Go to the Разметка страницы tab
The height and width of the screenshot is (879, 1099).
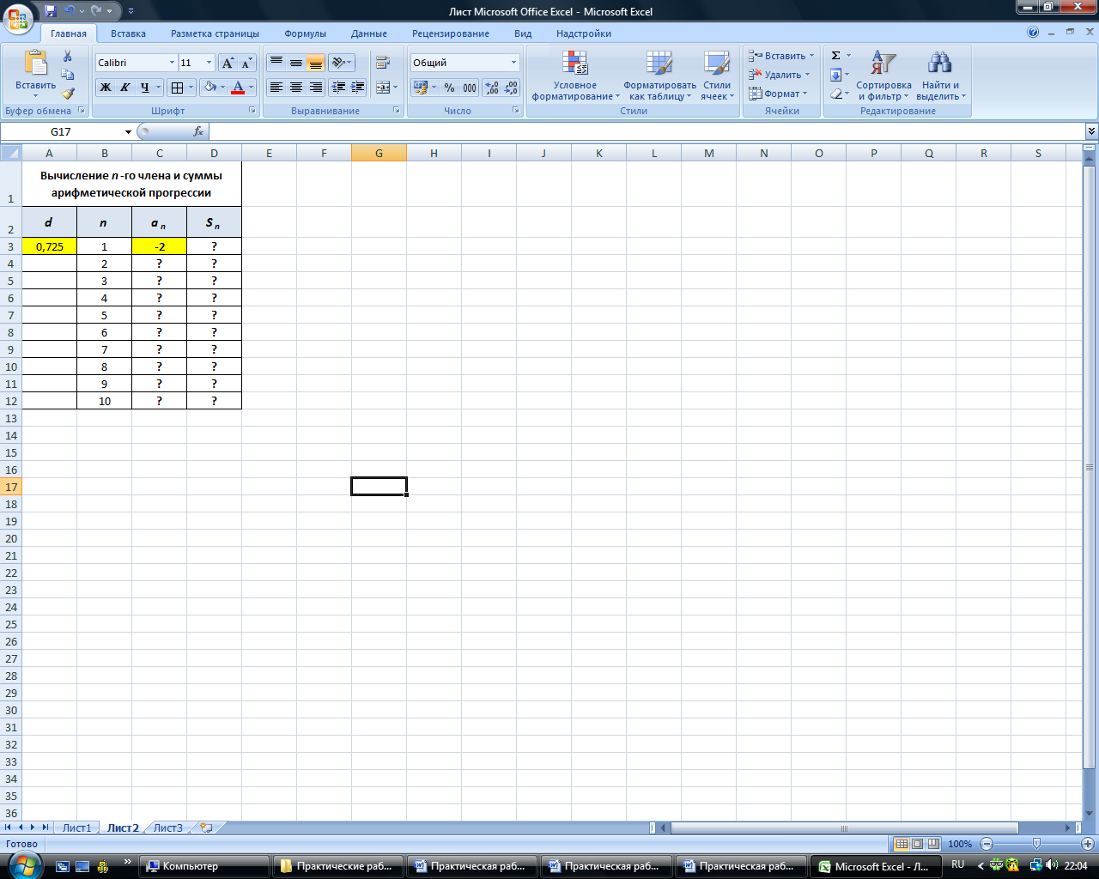[x=215, y=33]
